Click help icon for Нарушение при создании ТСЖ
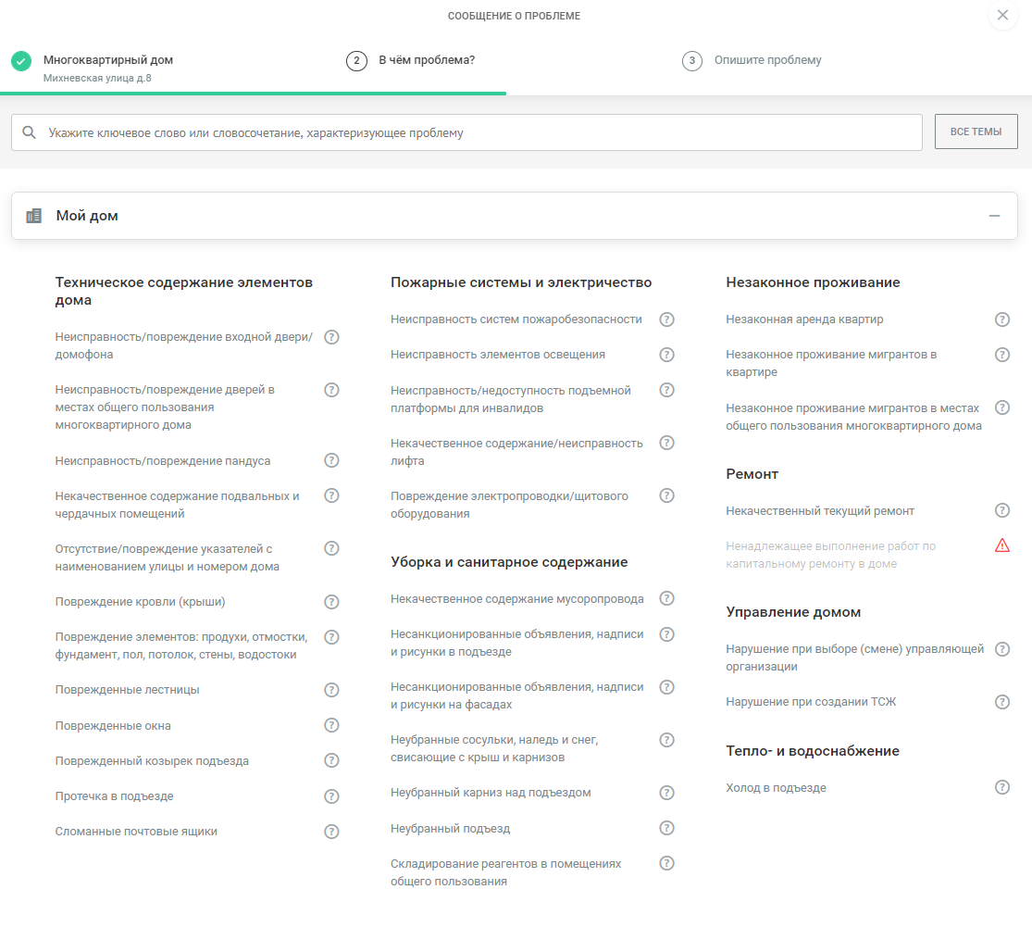 (1001, 702)
